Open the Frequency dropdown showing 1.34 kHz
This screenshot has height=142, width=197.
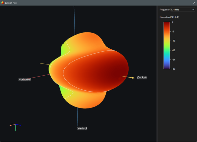[183, 10]
